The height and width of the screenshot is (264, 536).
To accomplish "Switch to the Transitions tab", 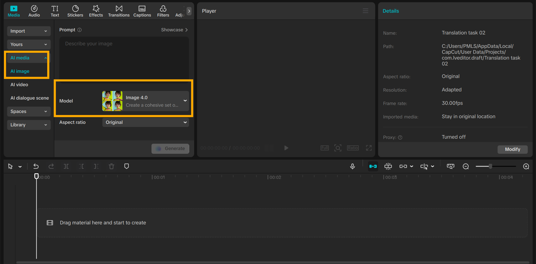I will tap(119, 11).
